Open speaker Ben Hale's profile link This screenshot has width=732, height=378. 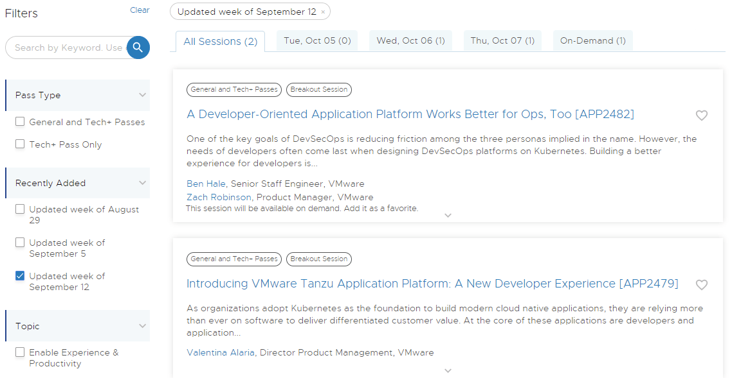206,184
